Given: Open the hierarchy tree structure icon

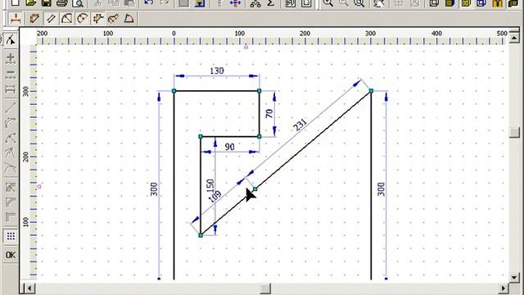Looking at the screenshot, I should point(255,3).
